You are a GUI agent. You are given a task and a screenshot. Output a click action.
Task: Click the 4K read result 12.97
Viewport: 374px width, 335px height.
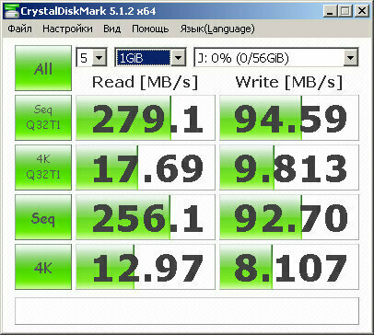click(146, 267)
